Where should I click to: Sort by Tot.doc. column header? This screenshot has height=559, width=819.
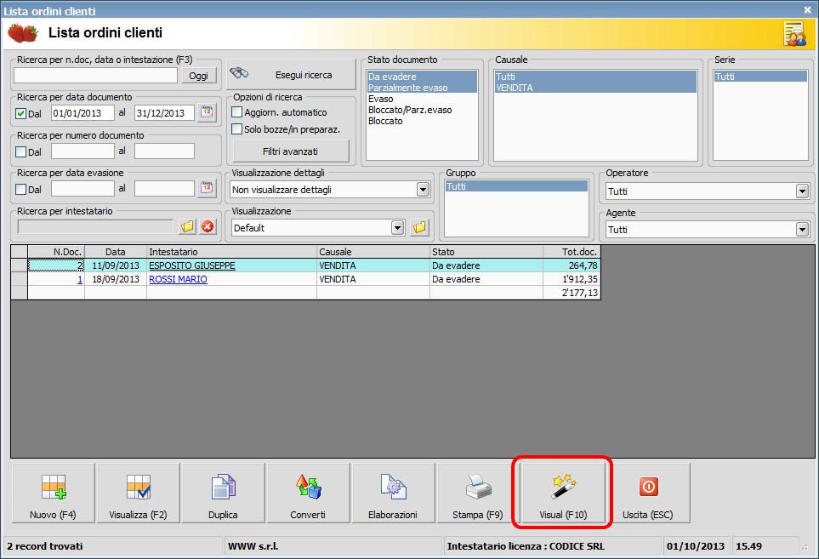point(572,252)
